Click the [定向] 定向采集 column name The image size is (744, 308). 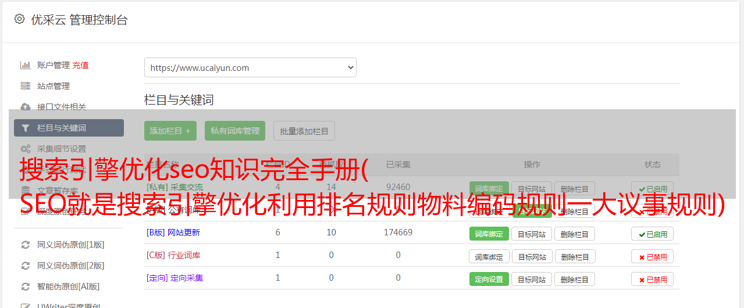[175, 278]
